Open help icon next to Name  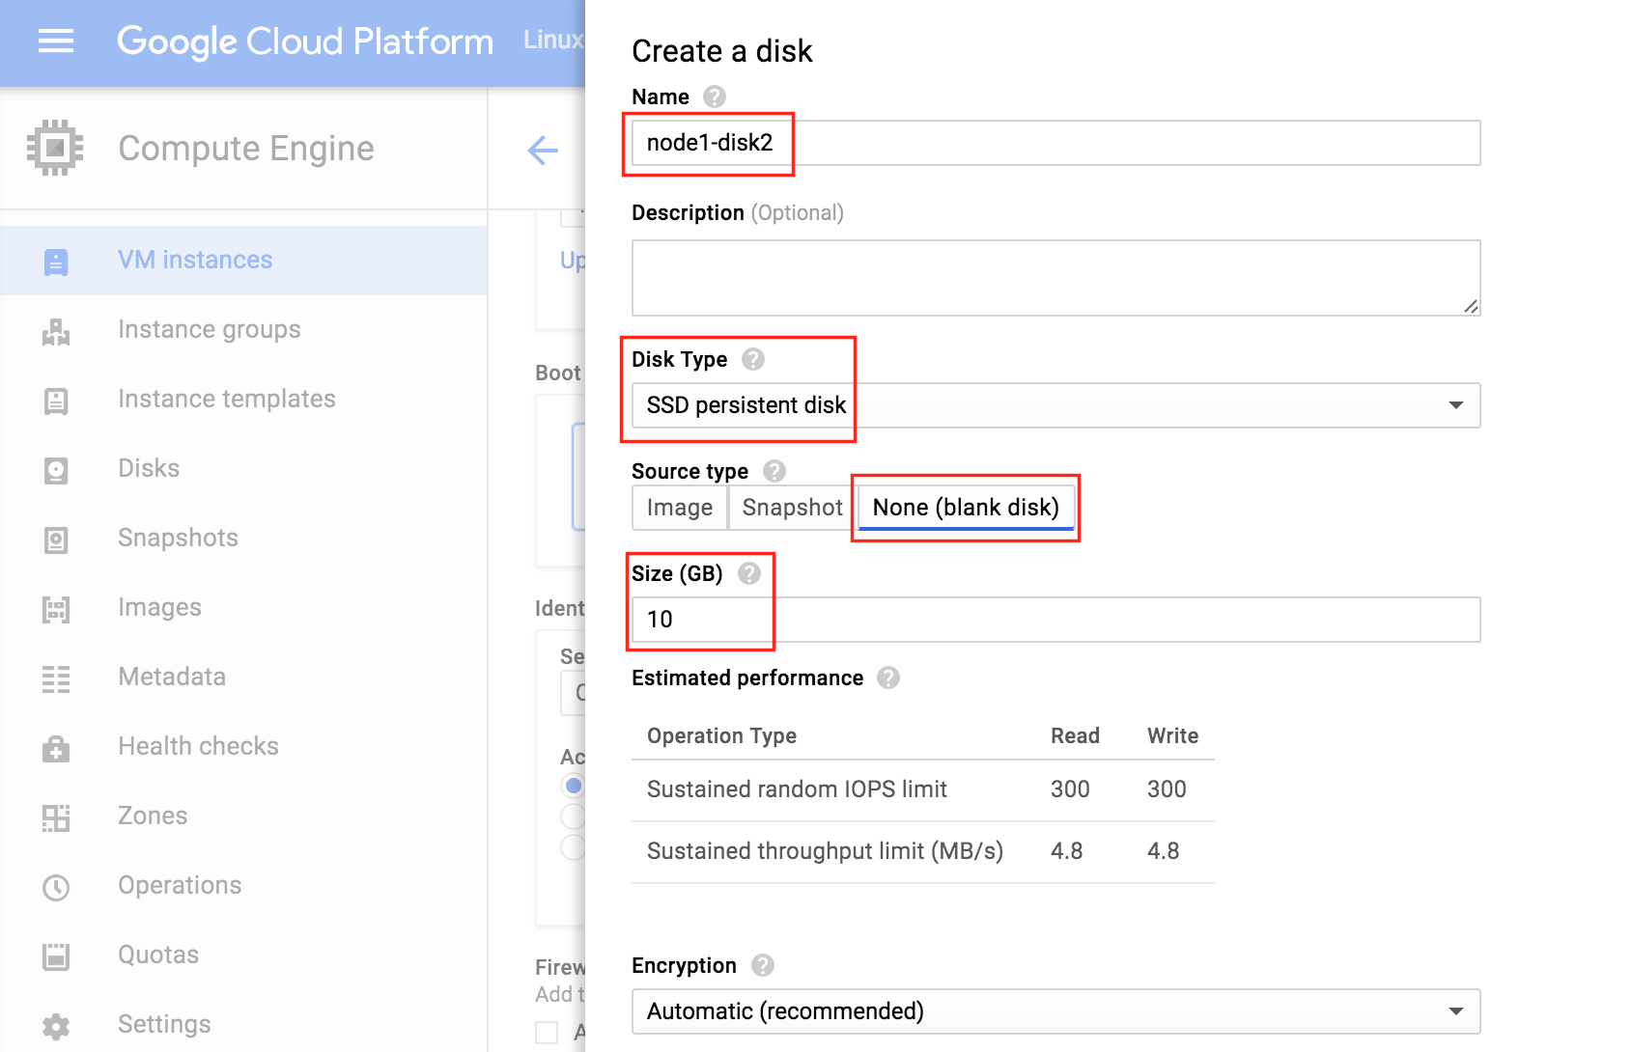[x=714, y=97]
